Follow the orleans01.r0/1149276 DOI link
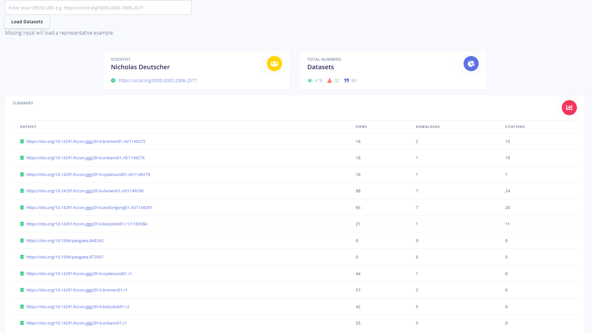The width and height of the screenshot is (592, 333). coord(85,158)
